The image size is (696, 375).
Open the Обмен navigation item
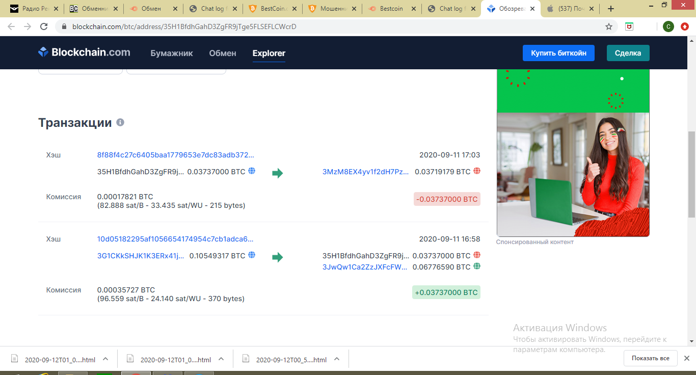[223, 53]
